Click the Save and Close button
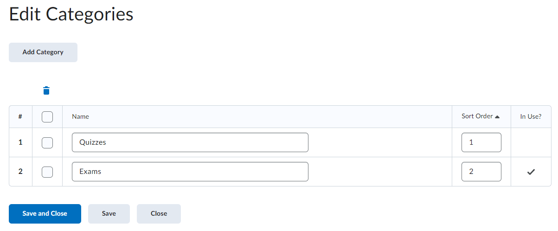The height and width of the screenshot is (231, 558). [x=45, y=214]
